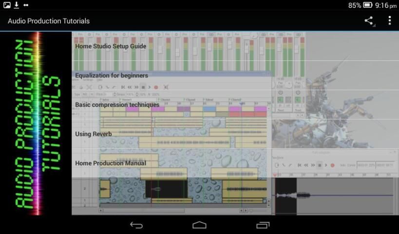Open the Home Production Manual entry
Screen dimensions: 399x234
tap(111, 163)
